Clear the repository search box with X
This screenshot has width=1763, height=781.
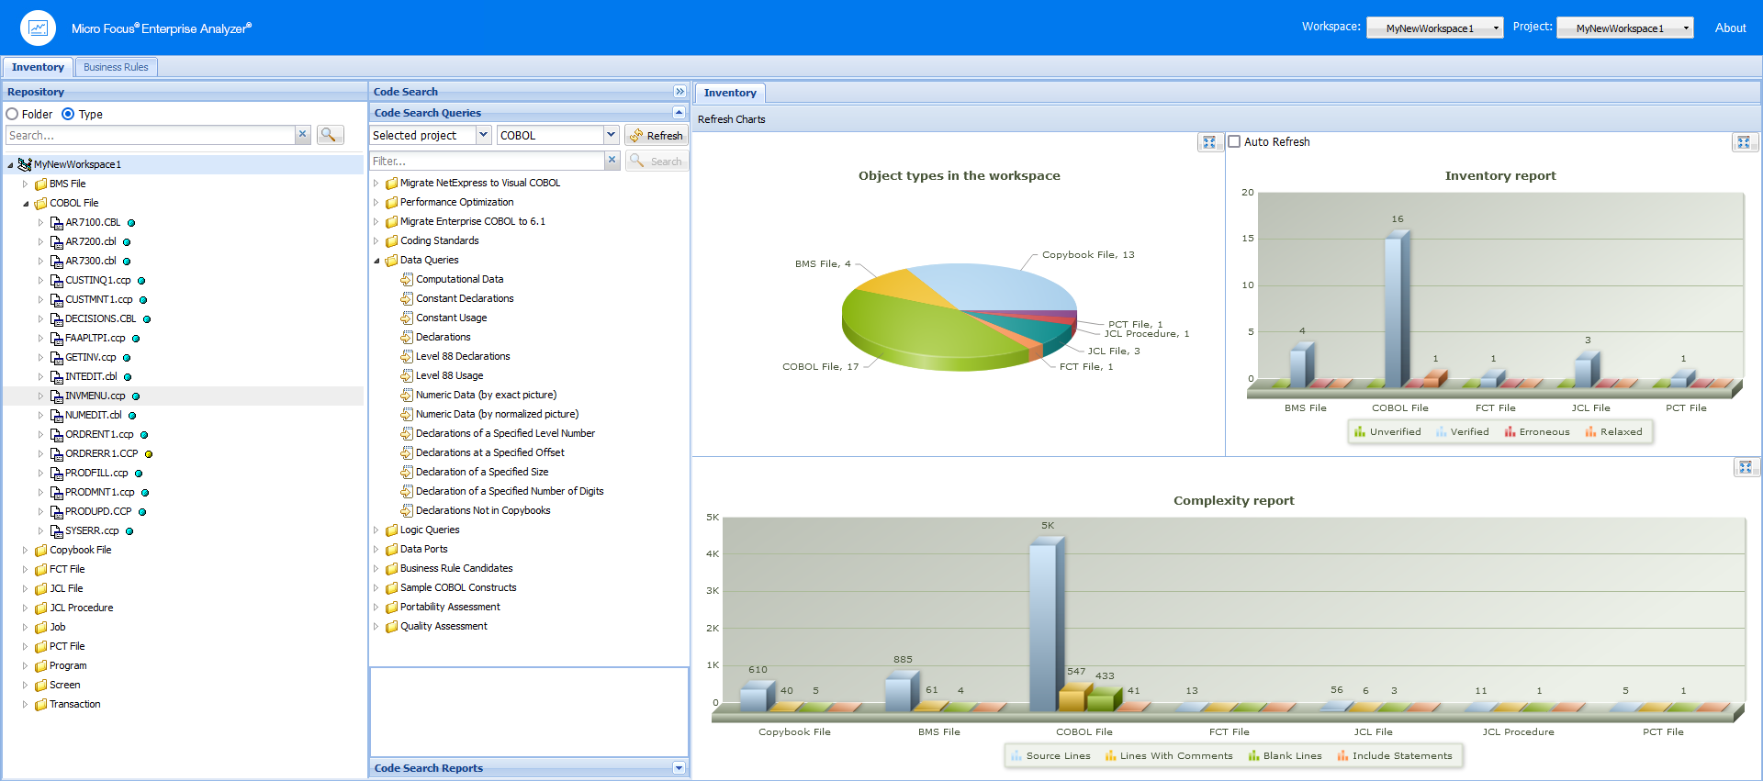(x=302, y=135)
